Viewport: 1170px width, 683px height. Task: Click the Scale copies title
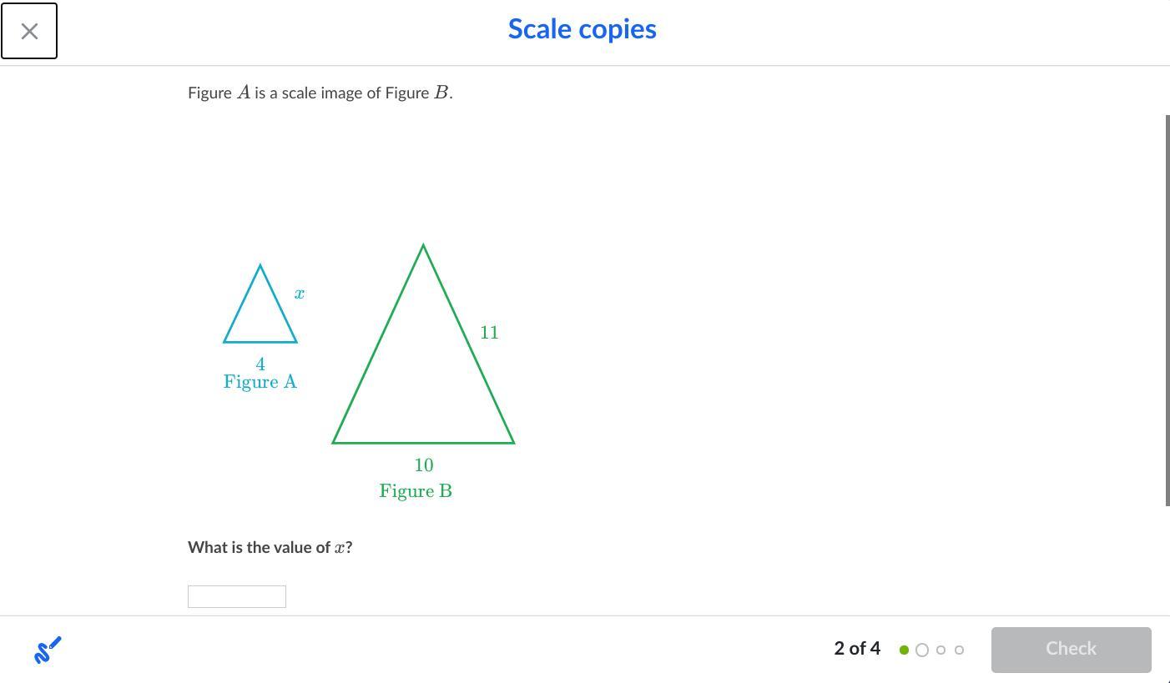click(582, 29)
